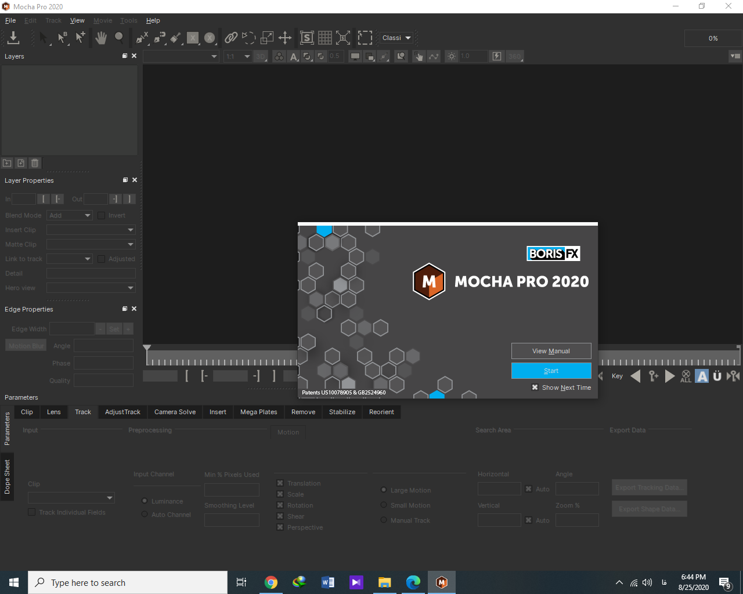The height and width of the screenshot is (594, 743).
Task: Open the Hero view dropdown
Action: (91, 288)
